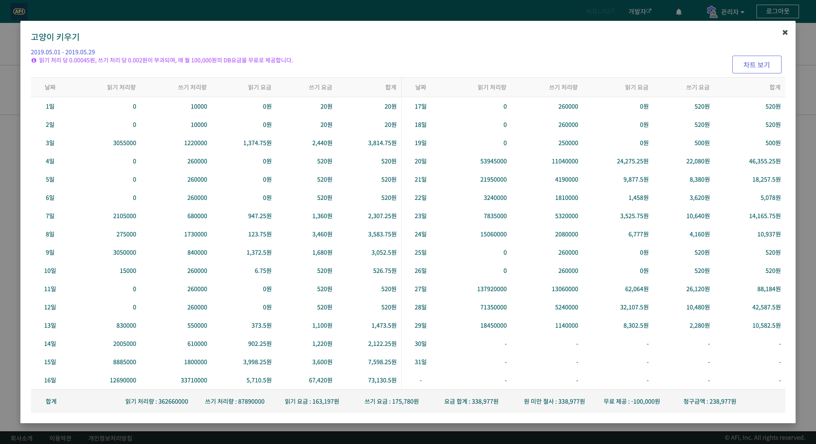Click the 30일 row date cell
Screen dimensions: 816x444
421,344
